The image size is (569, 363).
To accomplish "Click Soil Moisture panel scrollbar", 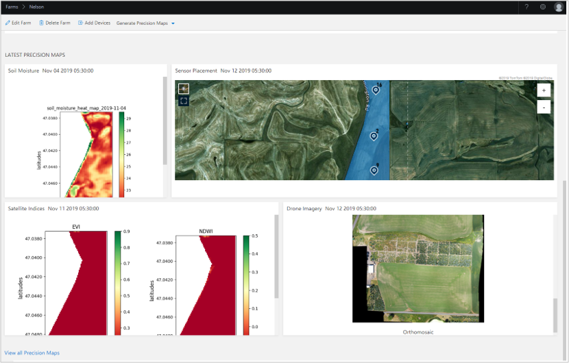I will 165,121.
